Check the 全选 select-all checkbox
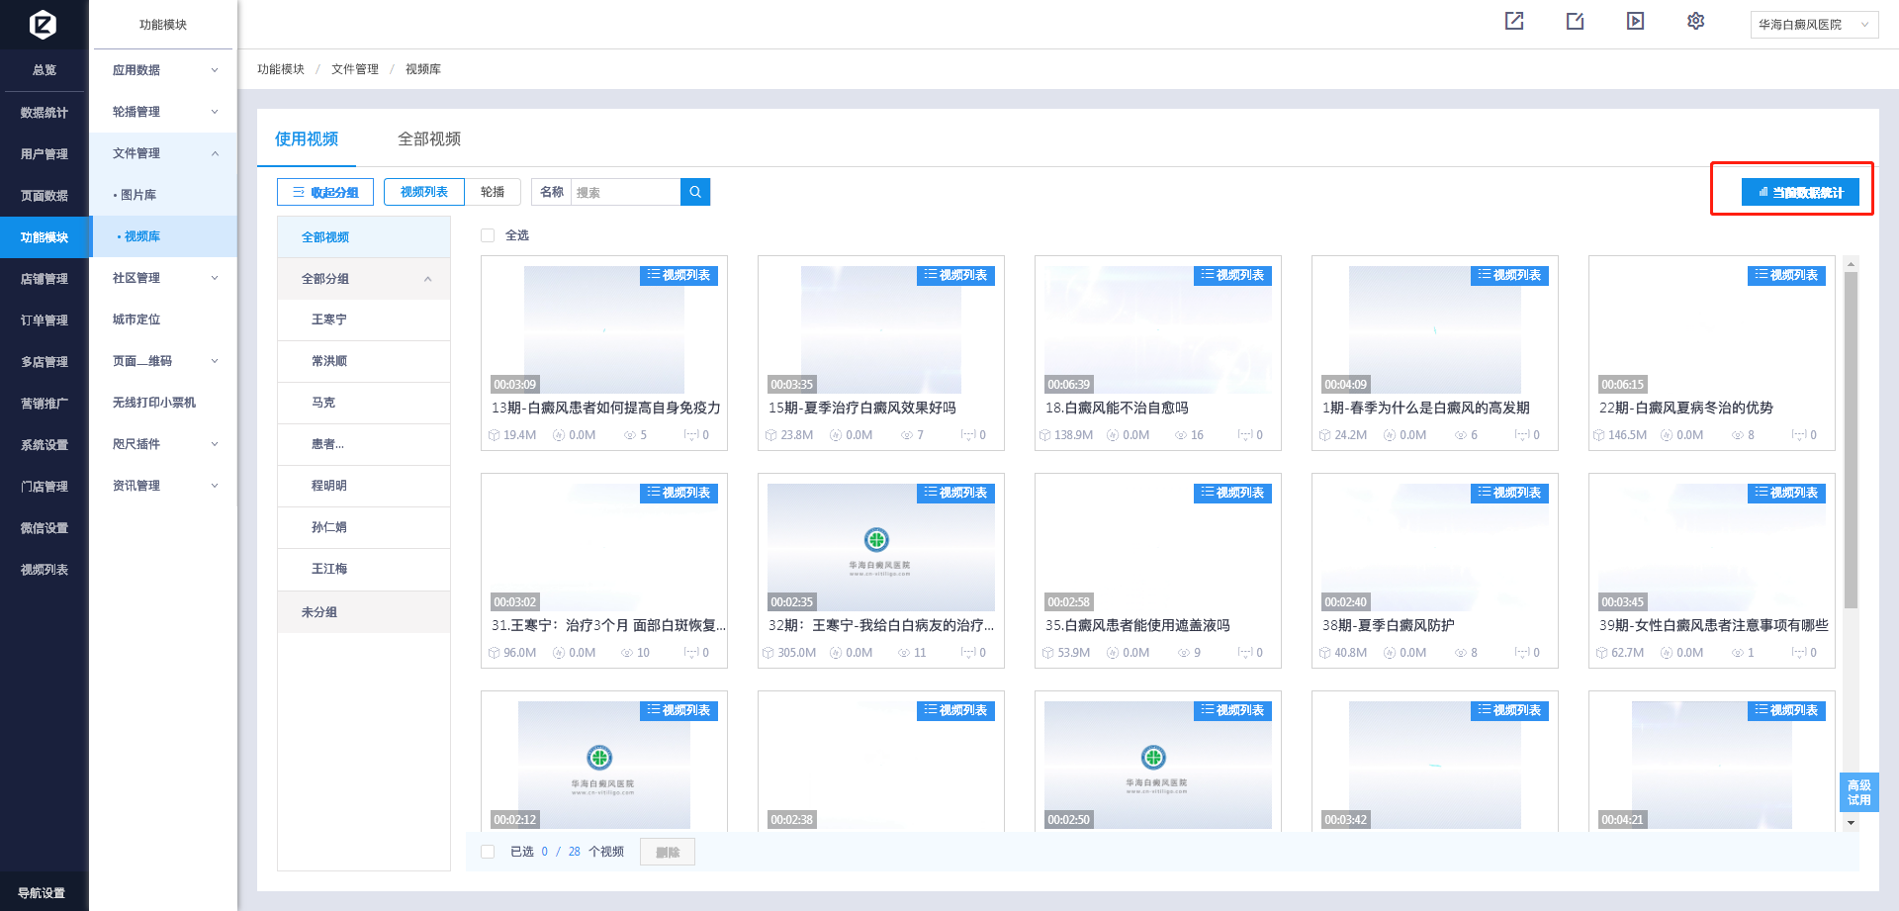The height and width of the screenshot is (911, 1899). tap(488, 235)
